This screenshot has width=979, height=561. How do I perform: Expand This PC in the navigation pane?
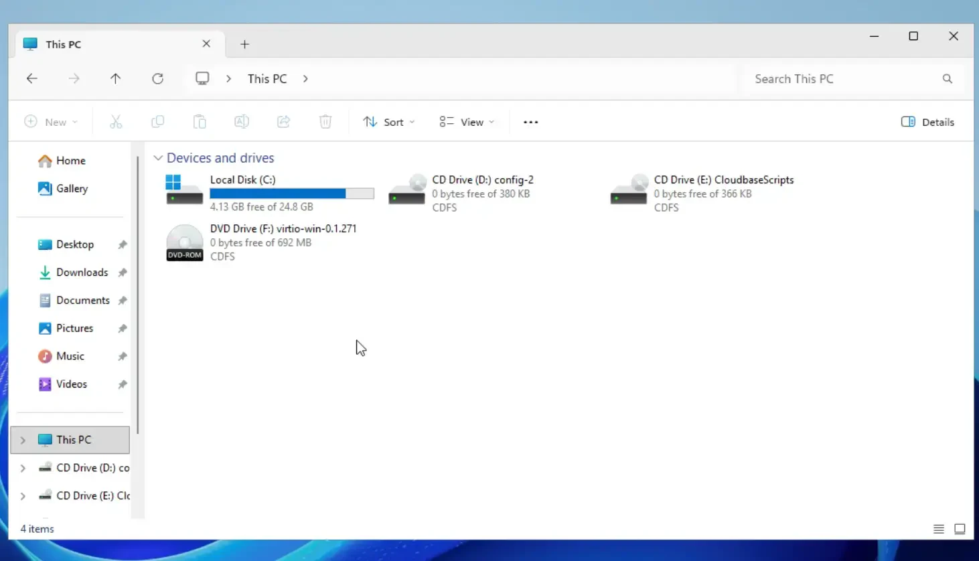point(22,440)
